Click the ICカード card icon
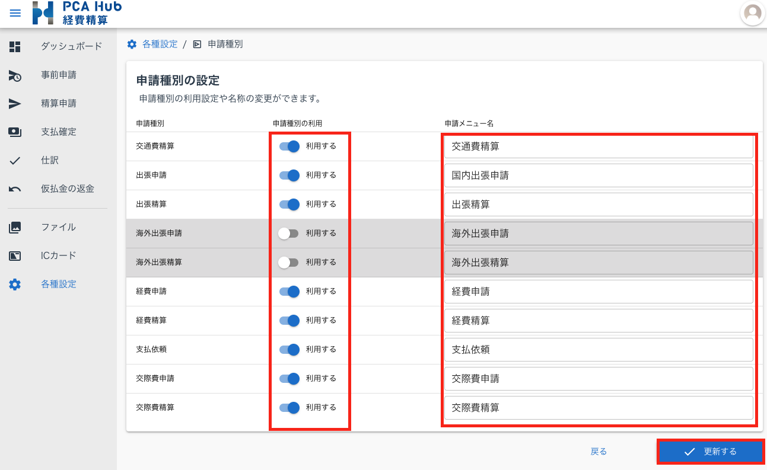This screenshot has height=470, width=767. coord(15,256)
